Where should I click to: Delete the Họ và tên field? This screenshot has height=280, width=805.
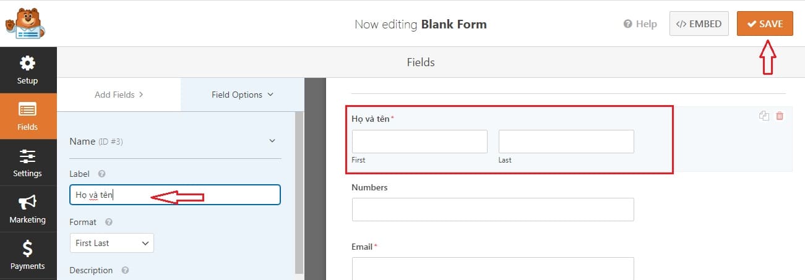tap(780, 116)
